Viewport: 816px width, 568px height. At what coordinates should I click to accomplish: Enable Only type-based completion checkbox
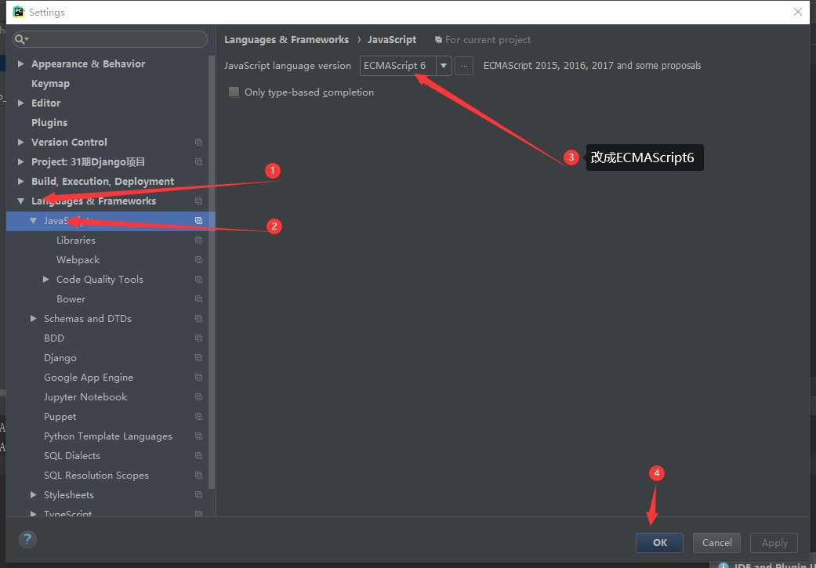[x=234, y=92]
